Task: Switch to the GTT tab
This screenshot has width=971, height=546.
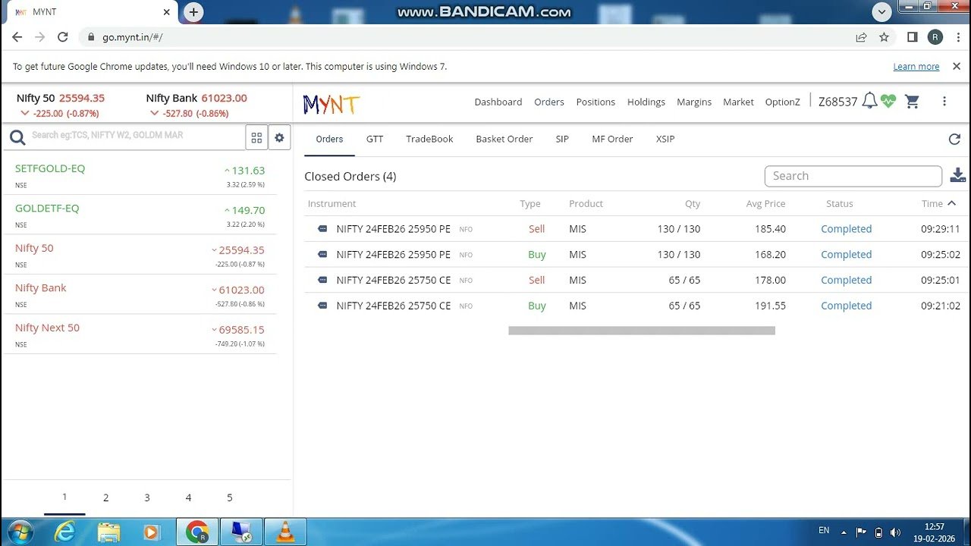Action: [375, 139]
